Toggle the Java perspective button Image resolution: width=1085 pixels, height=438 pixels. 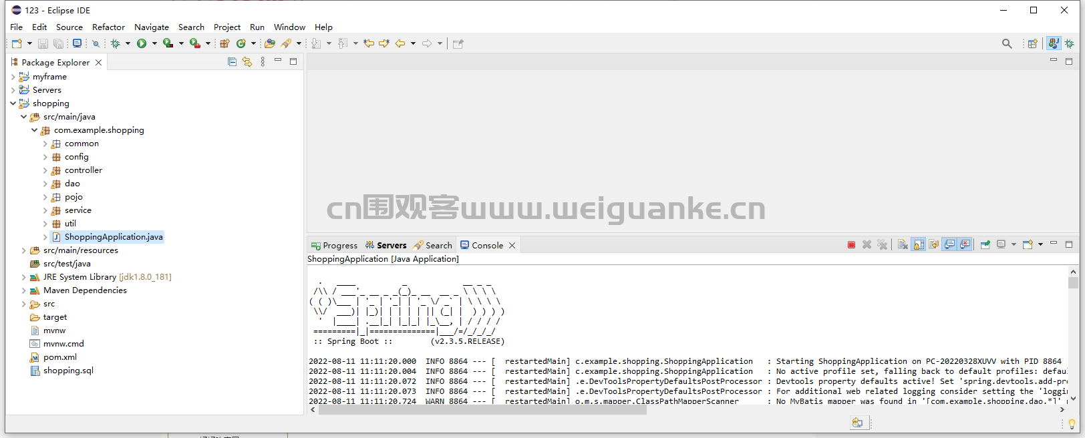tap(1054, 43)
